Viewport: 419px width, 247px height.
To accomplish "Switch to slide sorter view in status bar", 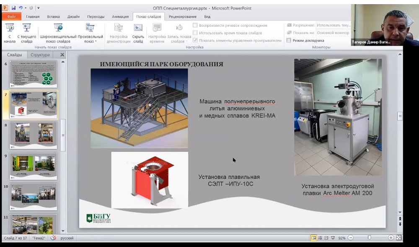I will [320, 238].
